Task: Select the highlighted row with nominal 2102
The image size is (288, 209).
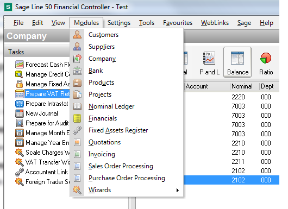Action: coord(231,180)
